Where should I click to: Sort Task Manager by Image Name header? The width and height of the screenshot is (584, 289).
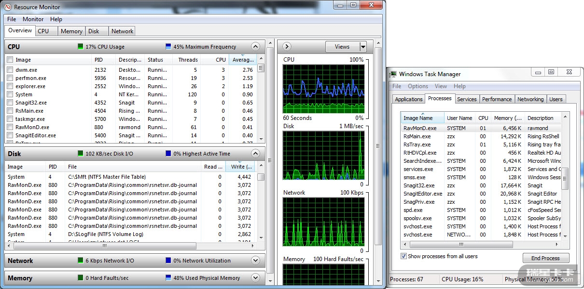(x=423, y=118)
